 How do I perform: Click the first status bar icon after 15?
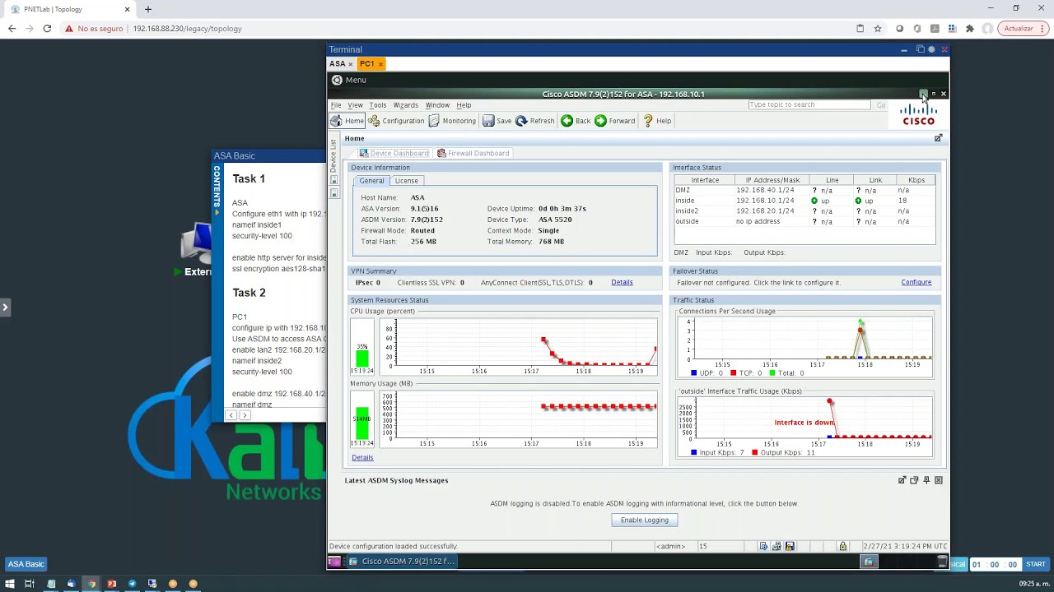(x=763, y=546)
